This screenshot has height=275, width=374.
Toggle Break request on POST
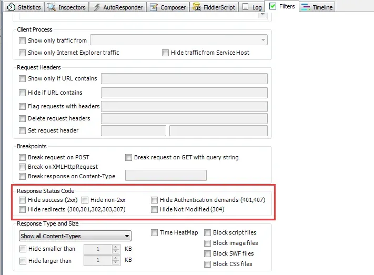tap(22, 157)
